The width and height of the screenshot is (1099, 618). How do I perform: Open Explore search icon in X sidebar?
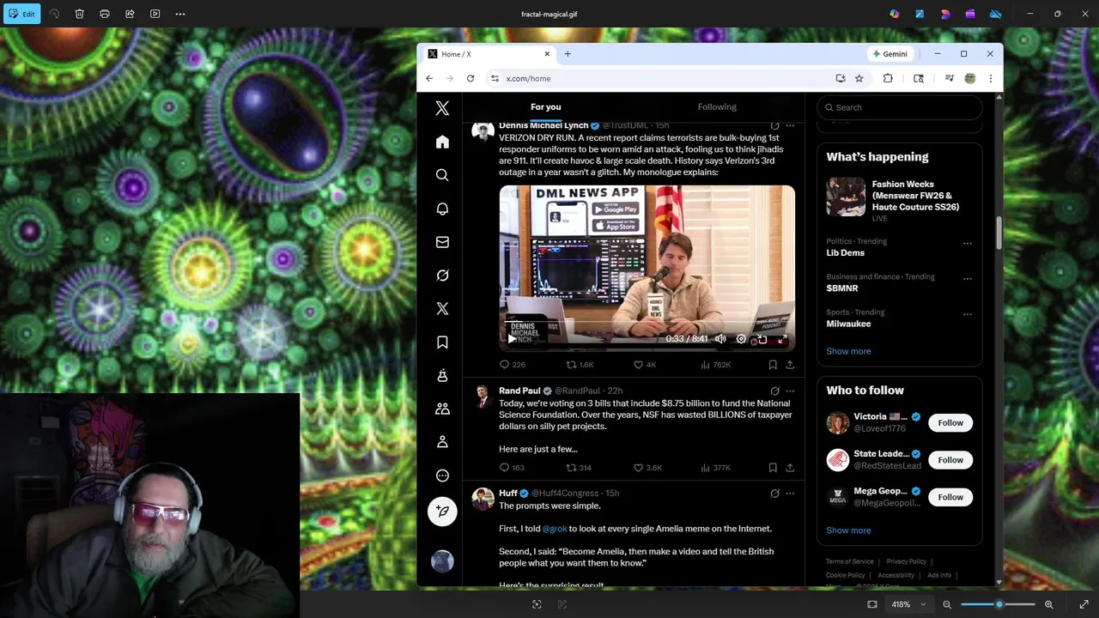pyautogui.click(x=442, y=175)
